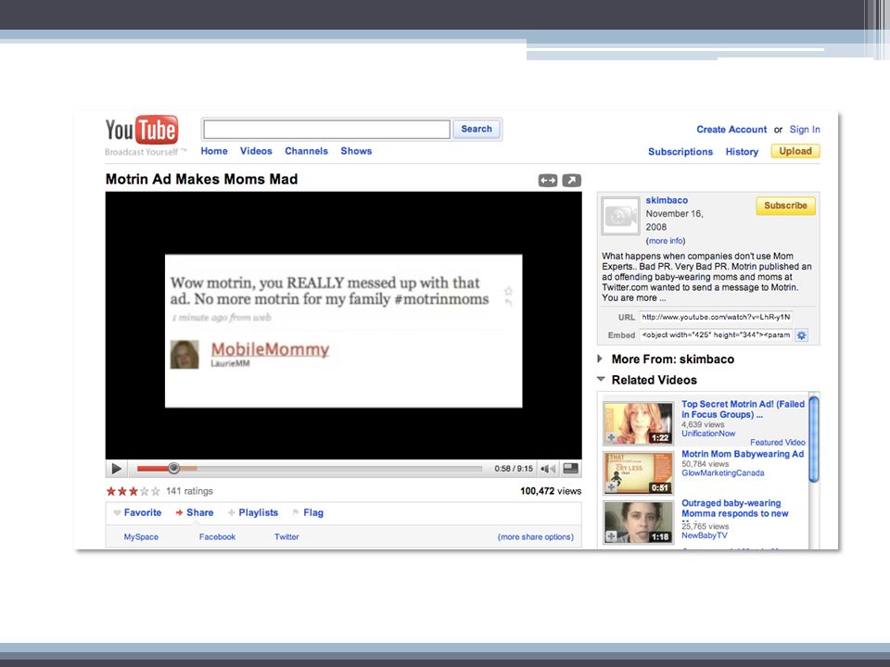Open Outraged baby-wearing Momma thumbnail
This screenshot has height=667, width=890.
[639, 522]
